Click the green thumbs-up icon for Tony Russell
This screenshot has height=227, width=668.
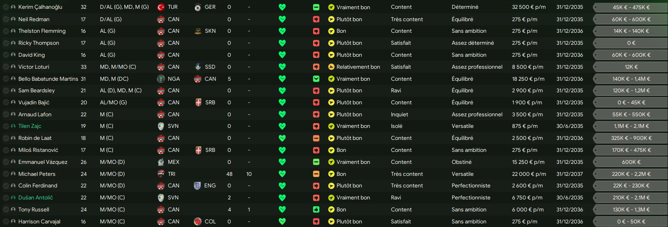pyautogui.click(x=316, y=209)
